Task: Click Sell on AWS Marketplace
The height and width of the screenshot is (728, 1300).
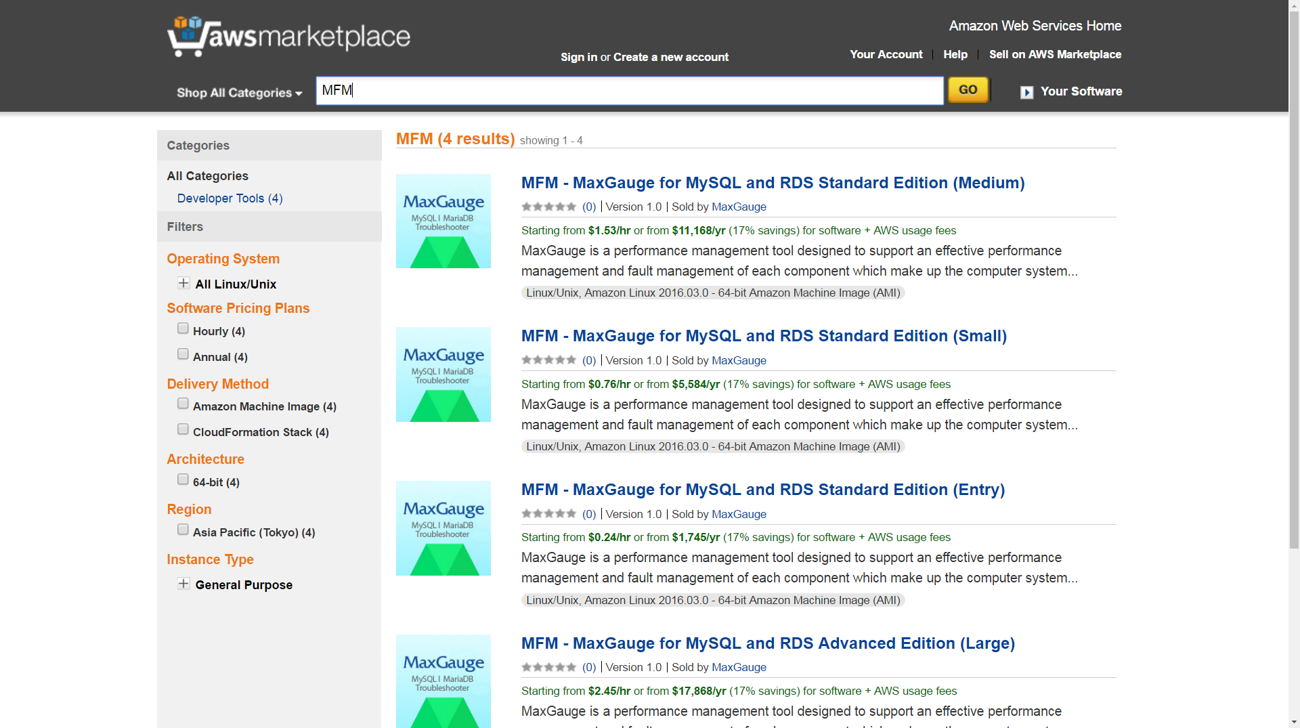Action: 1055,54
